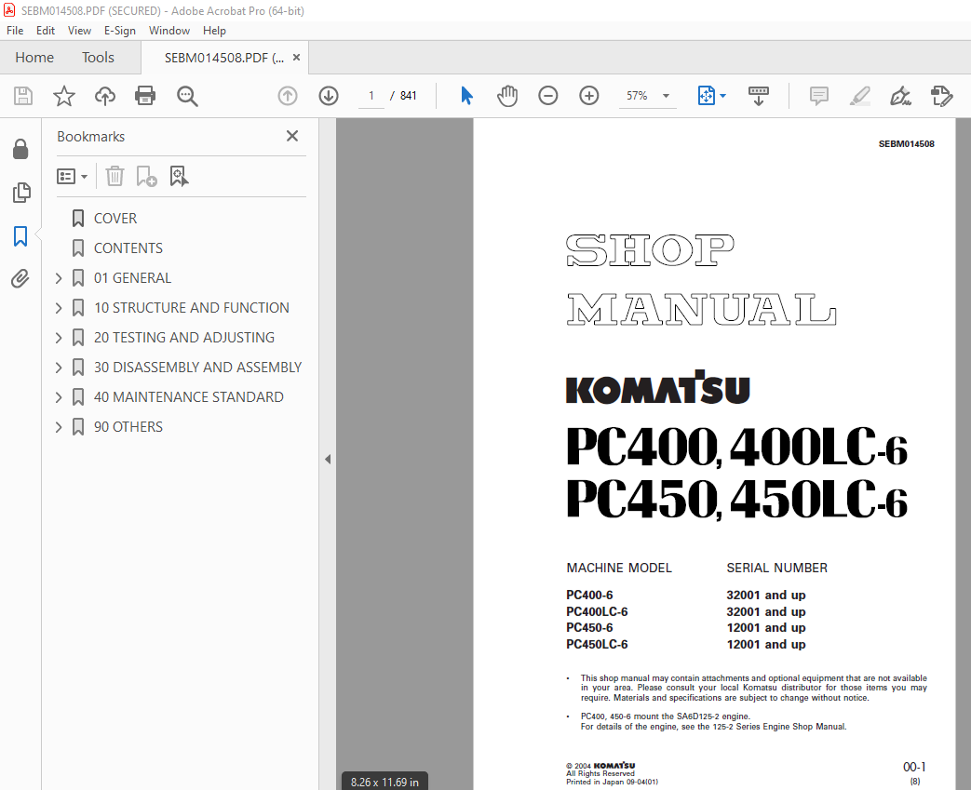Open the 30 DISASSEMBLY AND ASSEMBLY bookmark
The height and width of the screenshot is (790, 971).
(x=197, y=368)
